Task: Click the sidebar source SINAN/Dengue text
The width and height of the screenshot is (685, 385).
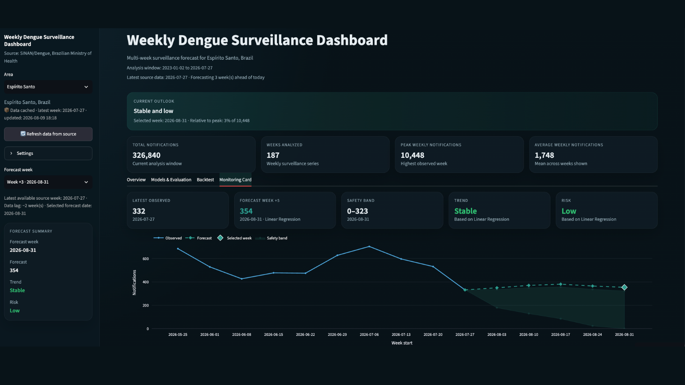Action: pyautogui.click(x=48, y=57)
